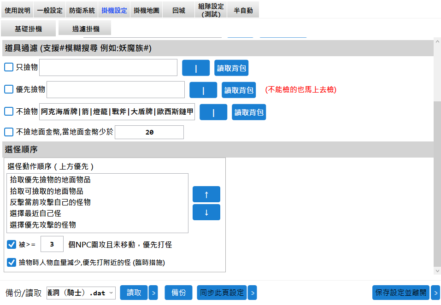This screenshot has height=305, width=441.
Task: Select 反擊當前攻擊自己的怪物 in the list
Action: tap(97, 202)
